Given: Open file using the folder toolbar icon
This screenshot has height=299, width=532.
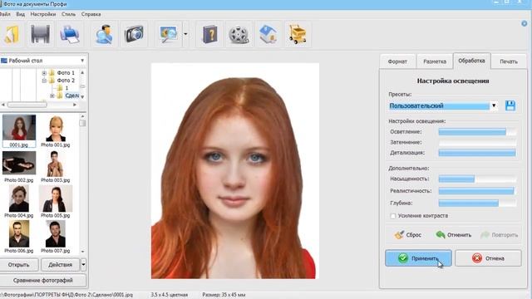Looking at the screenshot, I should tap(12, 35).
